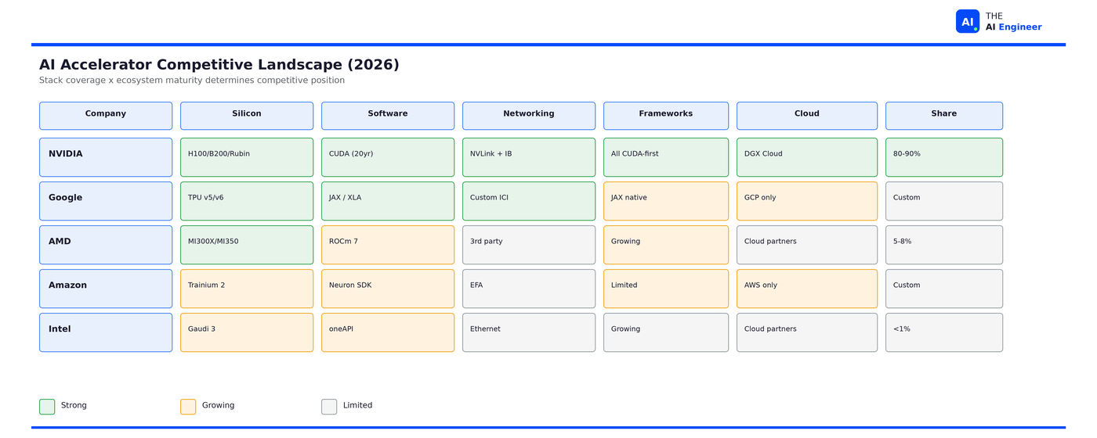This screenshot has height=438, width=1097.
Task: Click the Intel company cell
Action: (x=106, y=332)
